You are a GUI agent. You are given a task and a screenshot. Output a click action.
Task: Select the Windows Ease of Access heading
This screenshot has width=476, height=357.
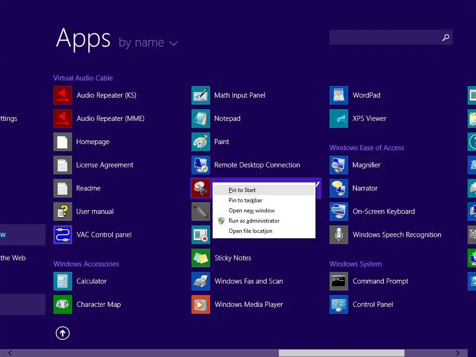(367, 148)
